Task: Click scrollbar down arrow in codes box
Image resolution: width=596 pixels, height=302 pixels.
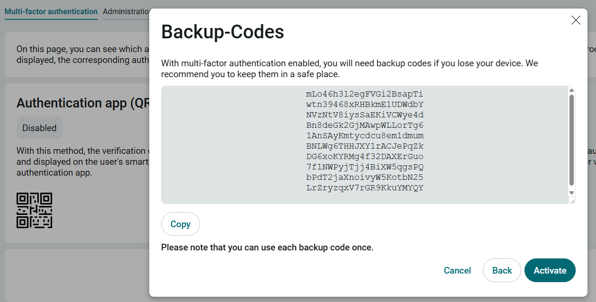Action: pos(571,193)
